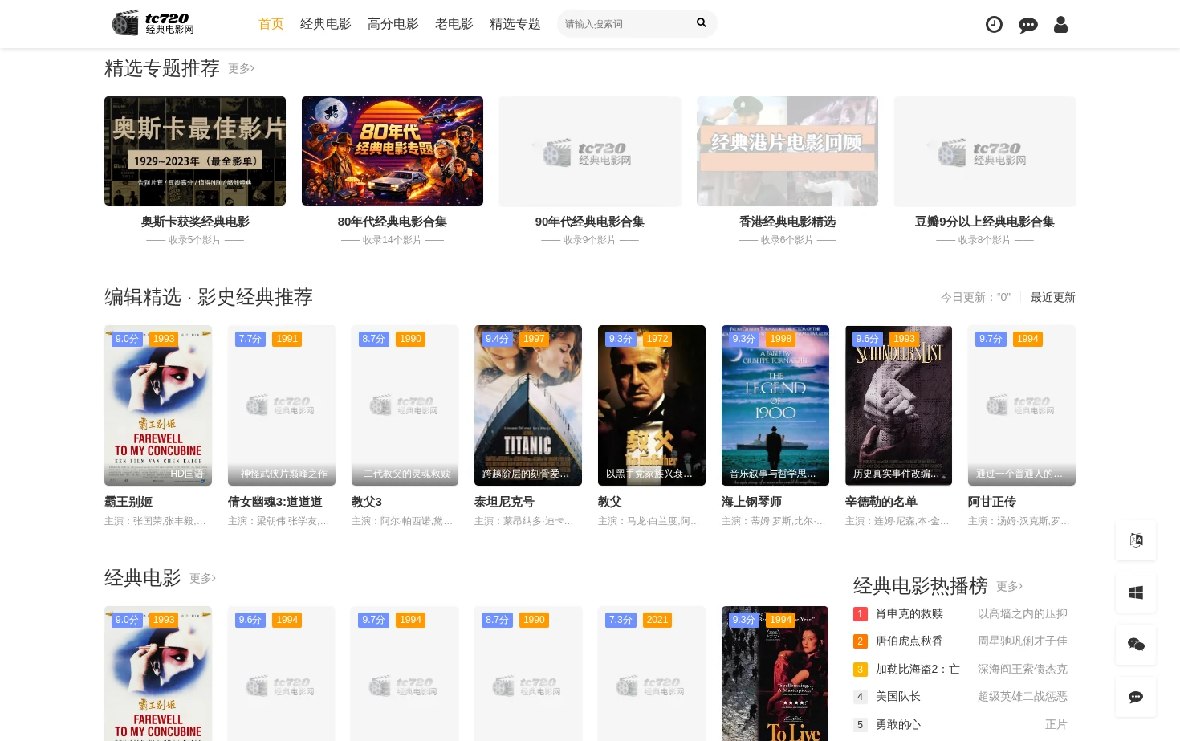Open the messages chat bubble icon
This screenshot has height=741, width=1180.
[x=1027, y=25]
